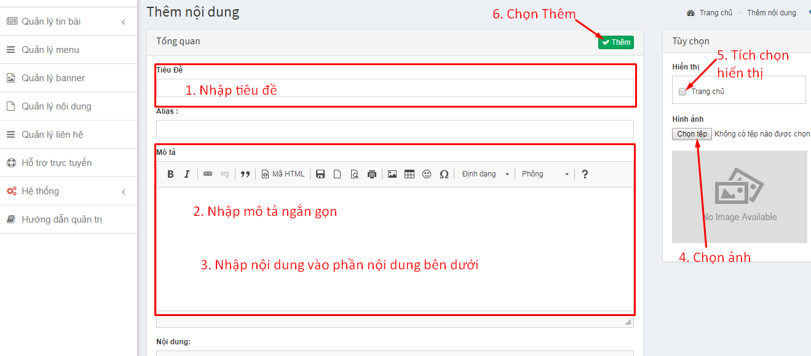
Task: Click the Không có tệp nào được chọn text
Action: point(762,134)
